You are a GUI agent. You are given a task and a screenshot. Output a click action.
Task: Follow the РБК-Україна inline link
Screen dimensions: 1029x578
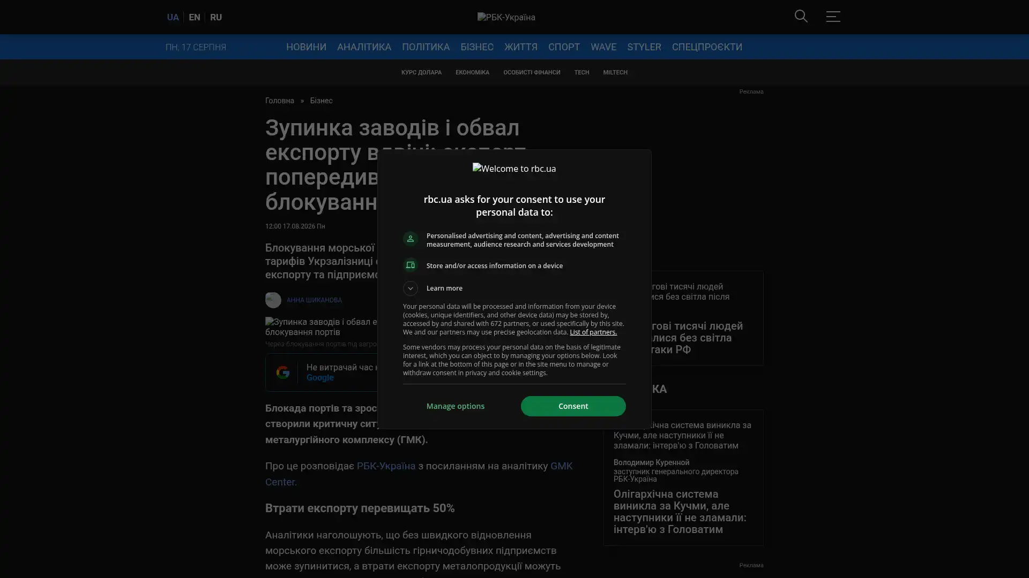pyautogui.click(x=386, y=466)
